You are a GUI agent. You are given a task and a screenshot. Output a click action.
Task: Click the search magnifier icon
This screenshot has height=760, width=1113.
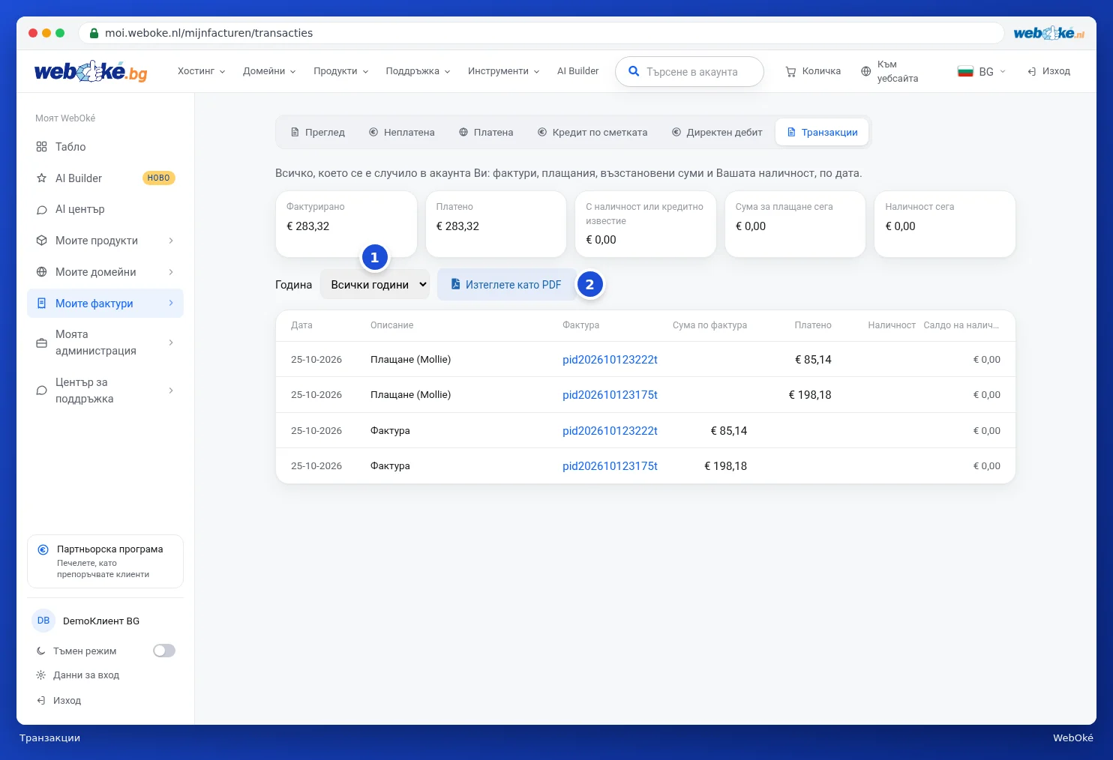click(634, 71)
